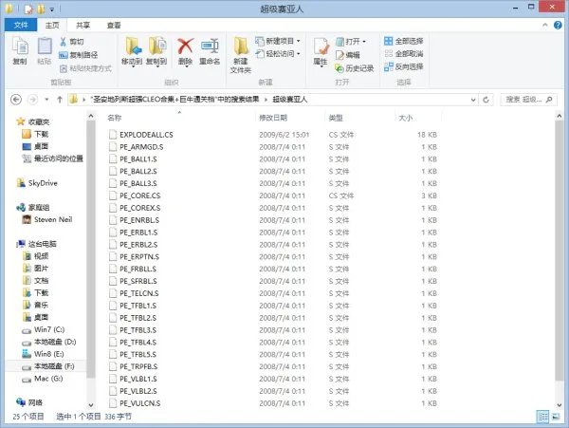569x428 pixels.
Task: Open the Open dropdown in ribbon
Action: (351, 42)
